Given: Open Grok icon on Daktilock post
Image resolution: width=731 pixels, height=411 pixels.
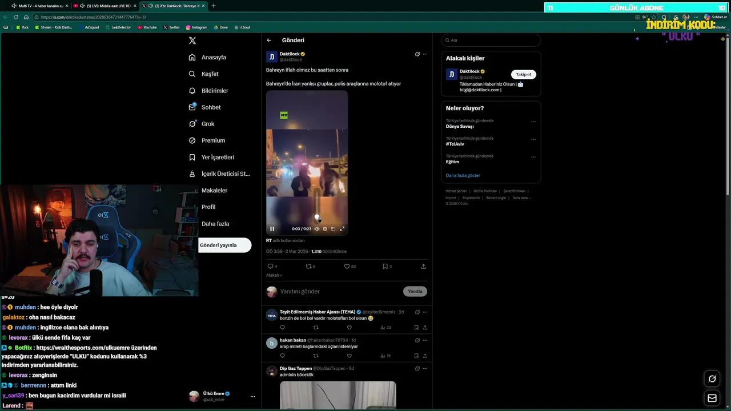Looking at the screenshot, I should [417, 54].
